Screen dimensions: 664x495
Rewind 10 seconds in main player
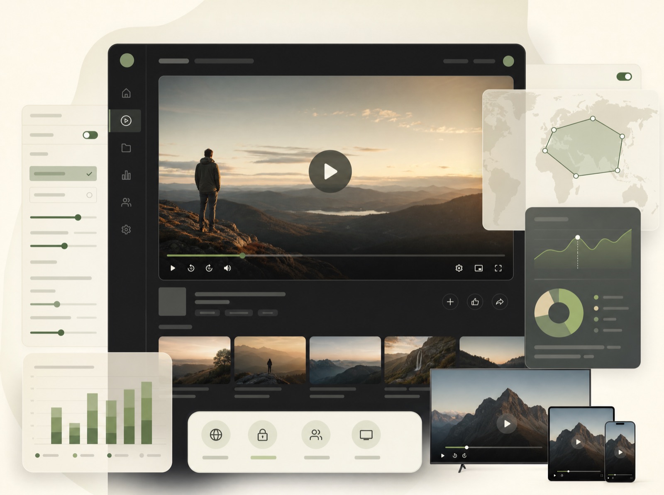(x=191, y=268)
